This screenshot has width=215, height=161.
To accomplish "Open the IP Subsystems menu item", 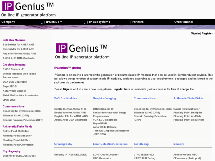I will click(99, 22).
